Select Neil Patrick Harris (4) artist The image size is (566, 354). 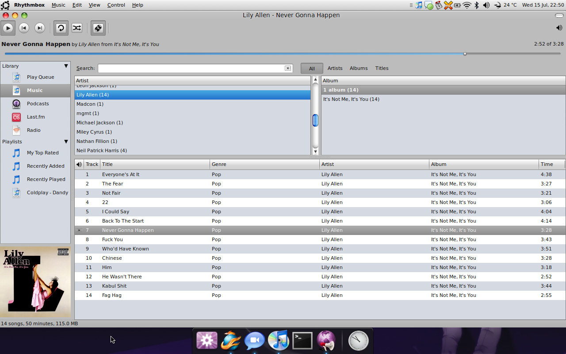pyautogui.click(x=192, y=150)
